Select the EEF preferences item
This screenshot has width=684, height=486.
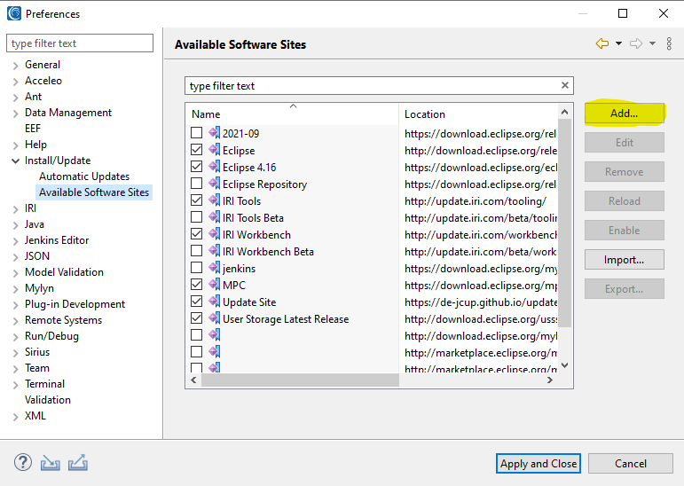(x=33, y=129)
